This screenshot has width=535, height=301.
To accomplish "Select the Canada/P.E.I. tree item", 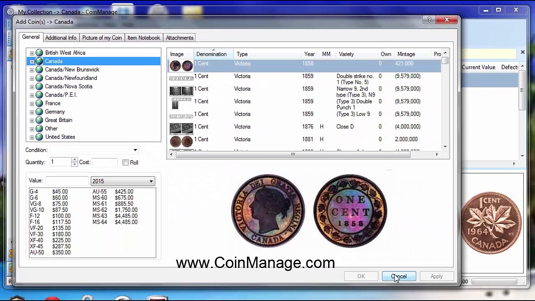I will [61, 94].
